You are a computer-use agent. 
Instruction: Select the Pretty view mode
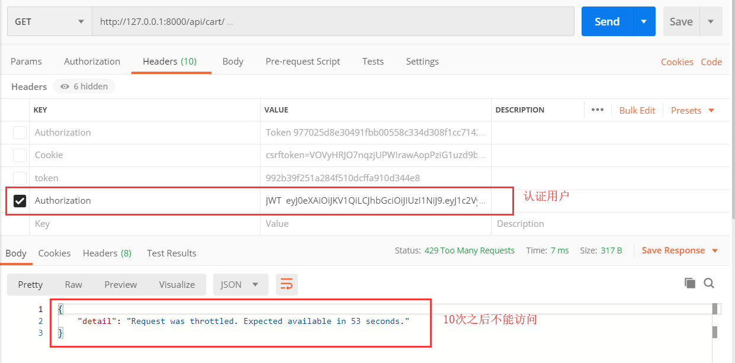30,285
